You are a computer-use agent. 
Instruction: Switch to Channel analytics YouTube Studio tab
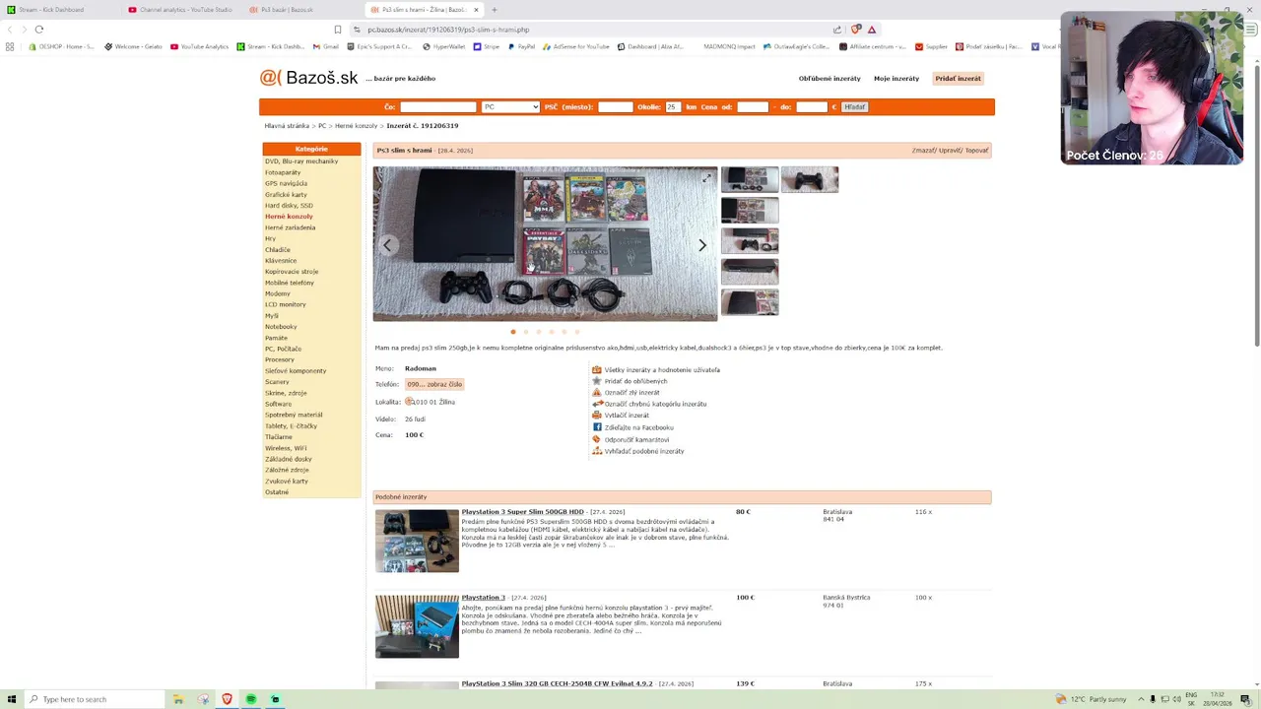[182, 10]
